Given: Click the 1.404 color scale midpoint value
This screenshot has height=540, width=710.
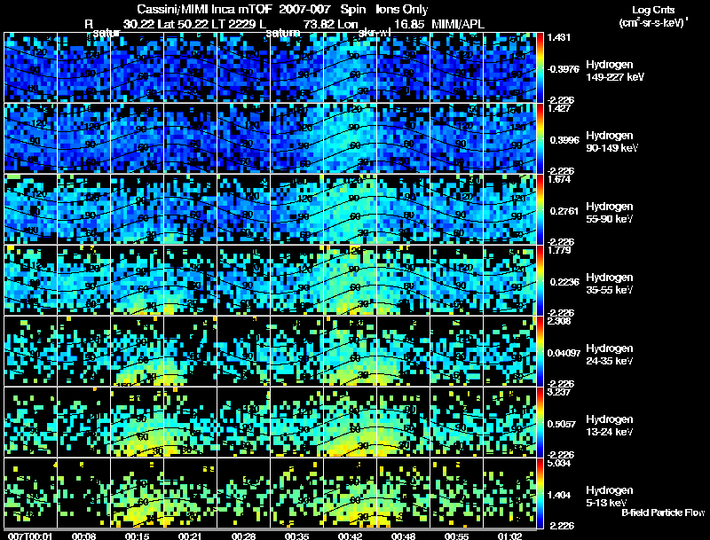Looking at the screenshot, I should coord(559,496).
